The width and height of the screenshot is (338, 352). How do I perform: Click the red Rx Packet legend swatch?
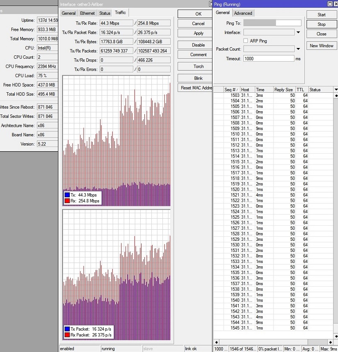[x=67, y=335]
